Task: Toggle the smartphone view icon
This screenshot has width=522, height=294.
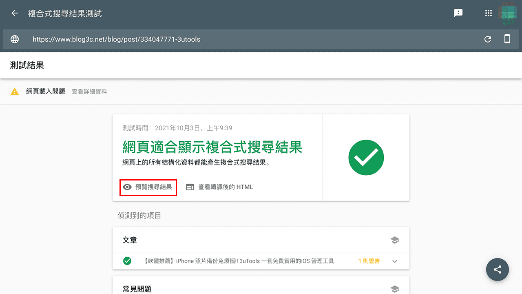Action: pos(507,39)
